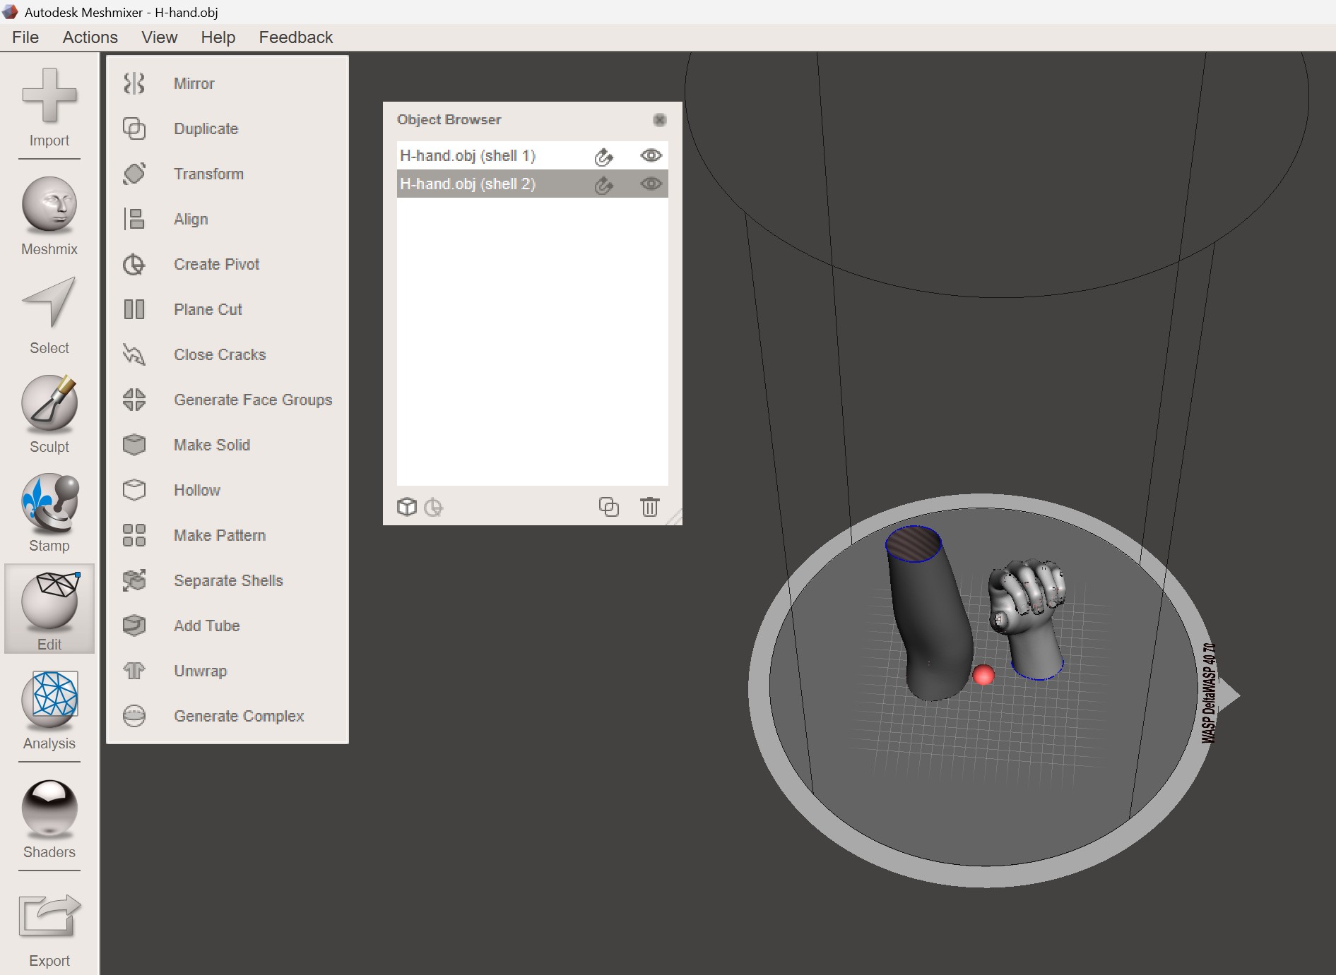Choose Mirror from the Edit list

click(x=194, y=83)
